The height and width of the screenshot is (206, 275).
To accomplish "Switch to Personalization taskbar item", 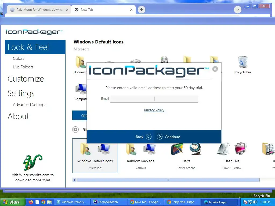I will pos(109,202).
